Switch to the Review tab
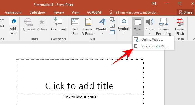The image size is (195, 105). coord(59,12)
